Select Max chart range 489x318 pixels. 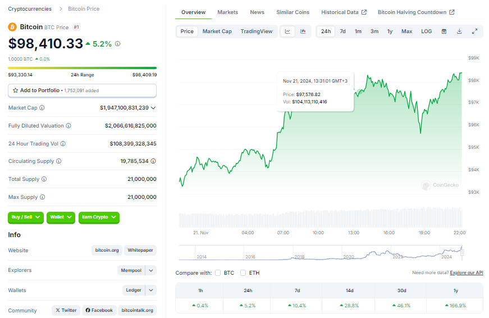[406, 31]
